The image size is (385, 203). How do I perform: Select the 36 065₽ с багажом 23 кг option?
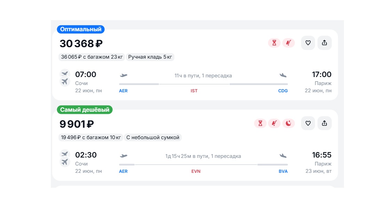(x=92, y=57)
